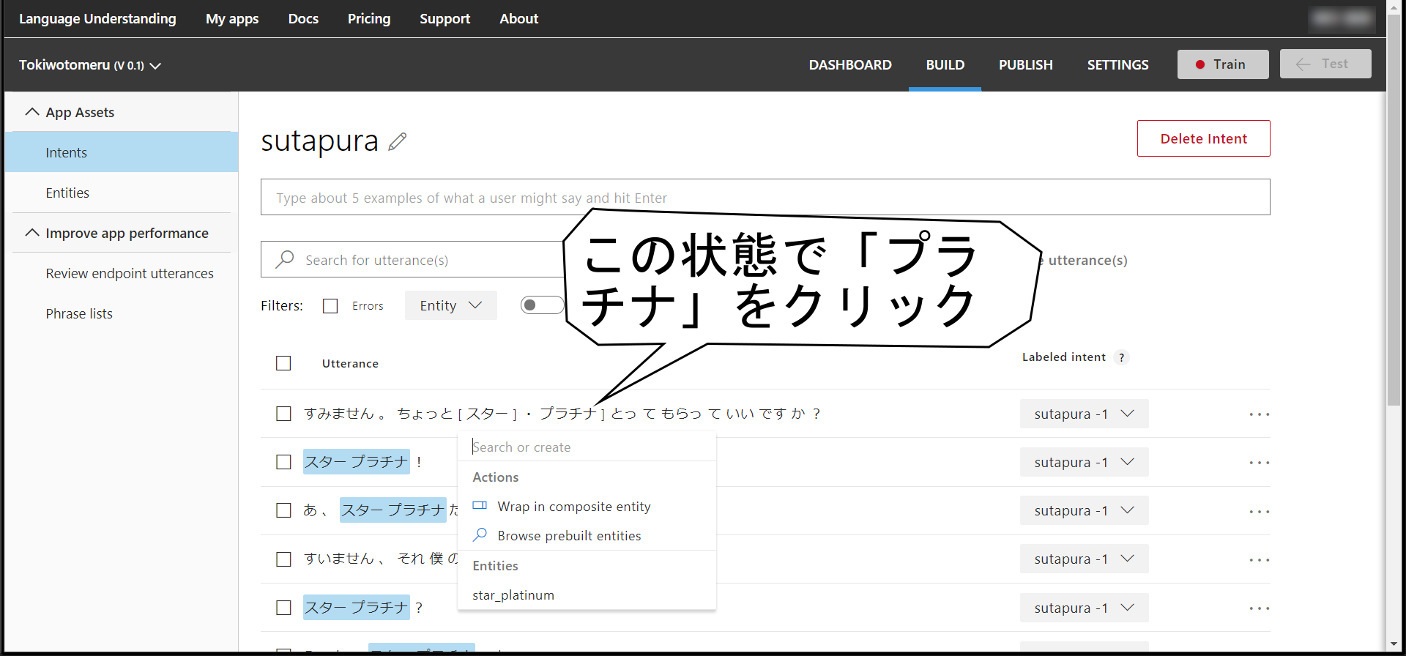Select Wrap in composite entity action
This screenshot has height=656, width=1406.
coord(587,507)
